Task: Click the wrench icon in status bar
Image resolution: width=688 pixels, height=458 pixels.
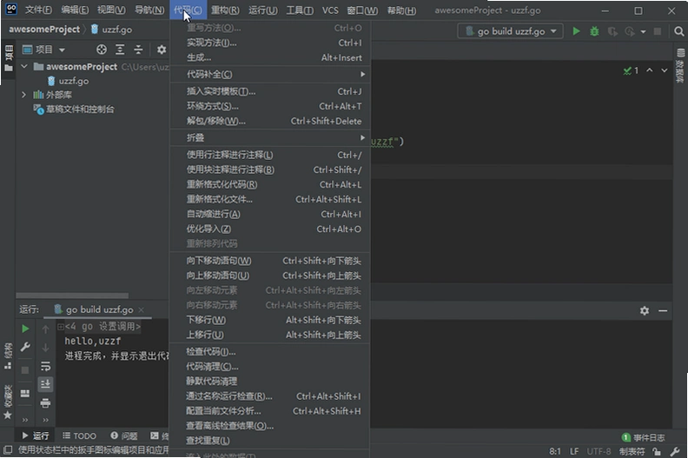Action: (675, 451)
